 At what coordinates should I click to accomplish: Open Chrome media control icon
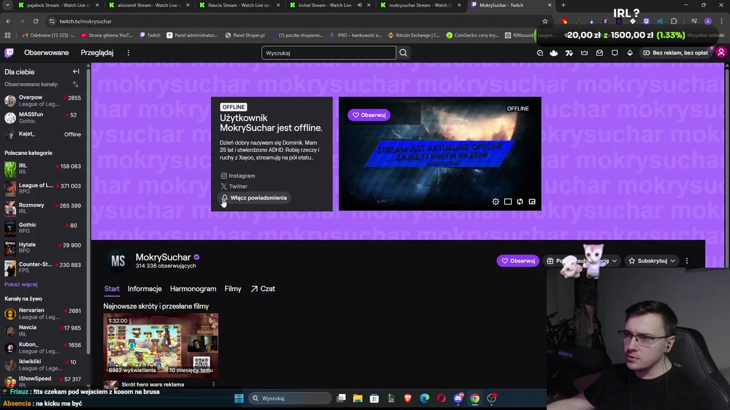(x=694, y=21)
